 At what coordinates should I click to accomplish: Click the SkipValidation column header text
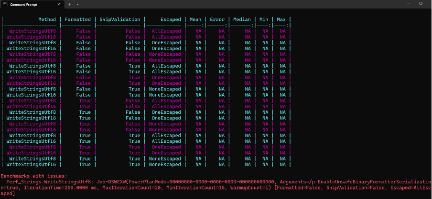(120, 20)
